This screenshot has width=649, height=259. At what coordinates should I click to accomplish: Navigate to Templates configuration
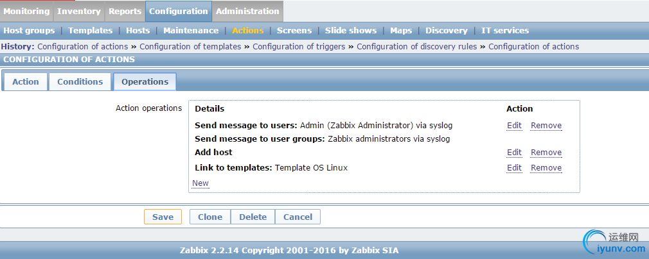pos(90,30)
